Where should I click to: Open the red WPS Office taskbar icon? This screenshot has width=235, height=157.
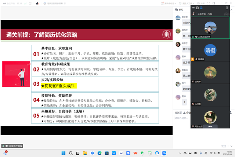pyautogui.click(x=135, y=153)
